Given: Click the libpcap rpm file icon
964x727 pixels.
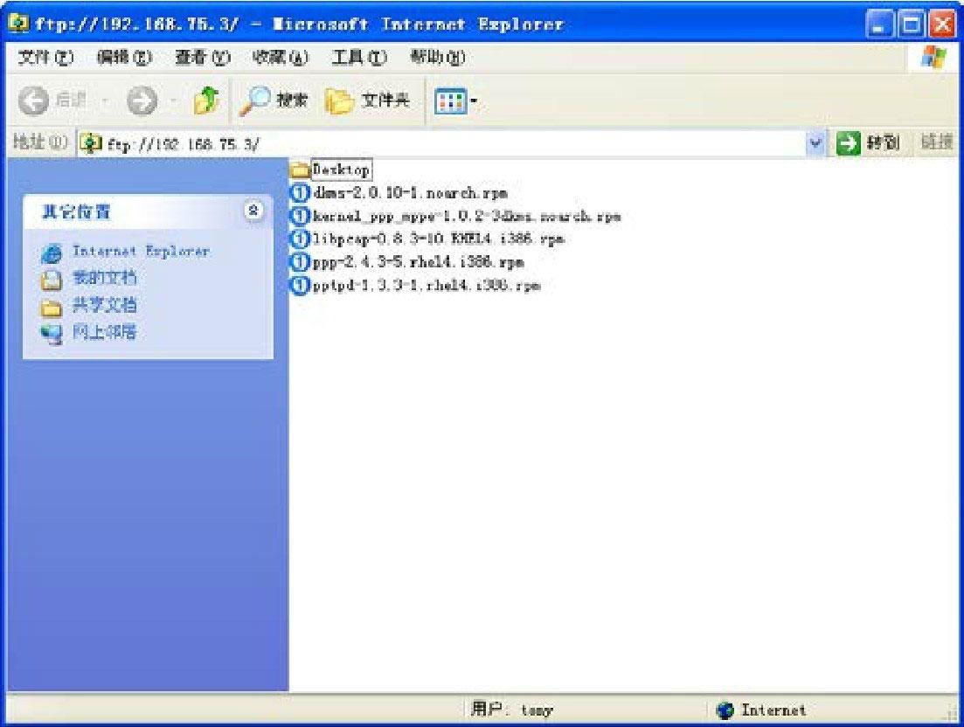Looking at the screenshot, I should 300,239.
